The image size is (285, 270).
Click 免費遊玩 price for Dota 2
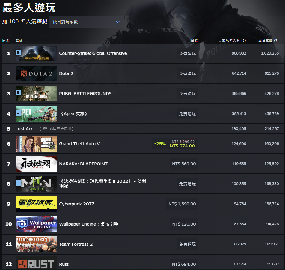click(x=187, y=73)
